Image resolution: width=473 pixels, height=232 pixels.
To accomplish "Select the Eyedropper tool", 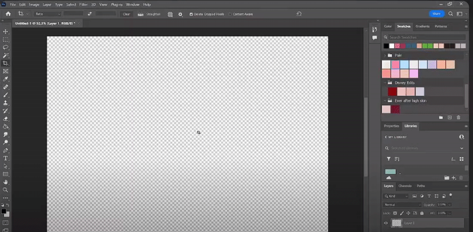I will click(5, 79).
